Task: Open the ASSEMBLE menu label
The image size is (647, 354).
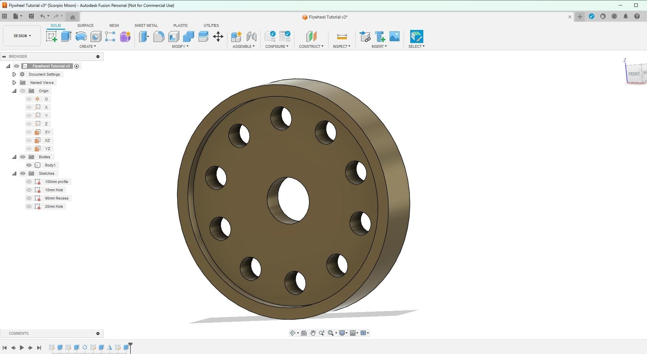Action: (x=244, y=46)
